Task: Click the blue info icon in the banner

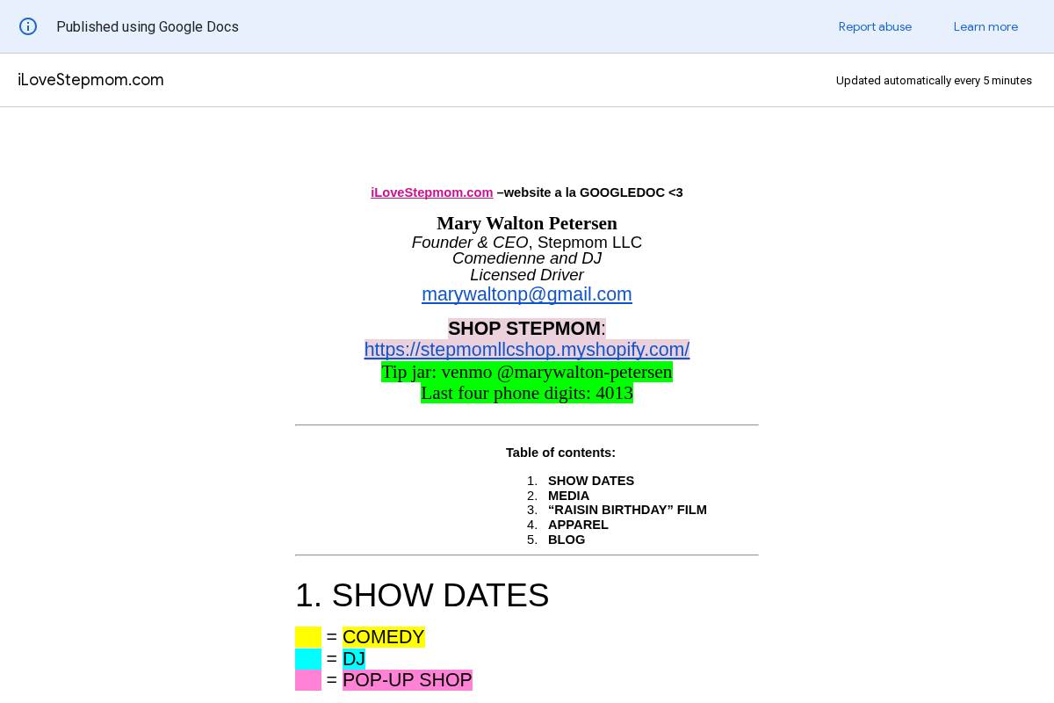Action: (28, 26)
